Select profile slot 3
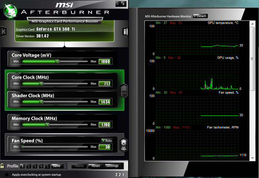Image resolution: width=259 pixels, height=178 pixels. [35, 166]
